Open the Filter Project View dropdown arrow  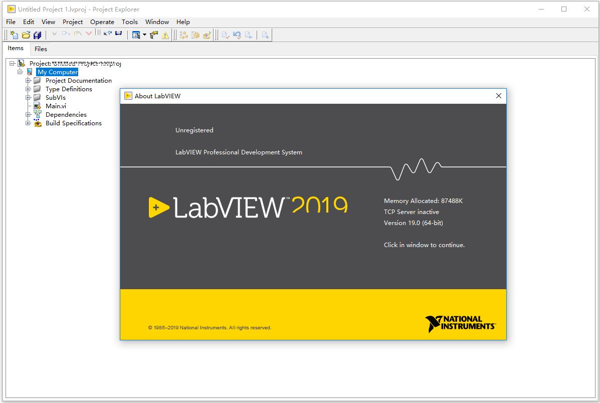[x=144, y=35]
